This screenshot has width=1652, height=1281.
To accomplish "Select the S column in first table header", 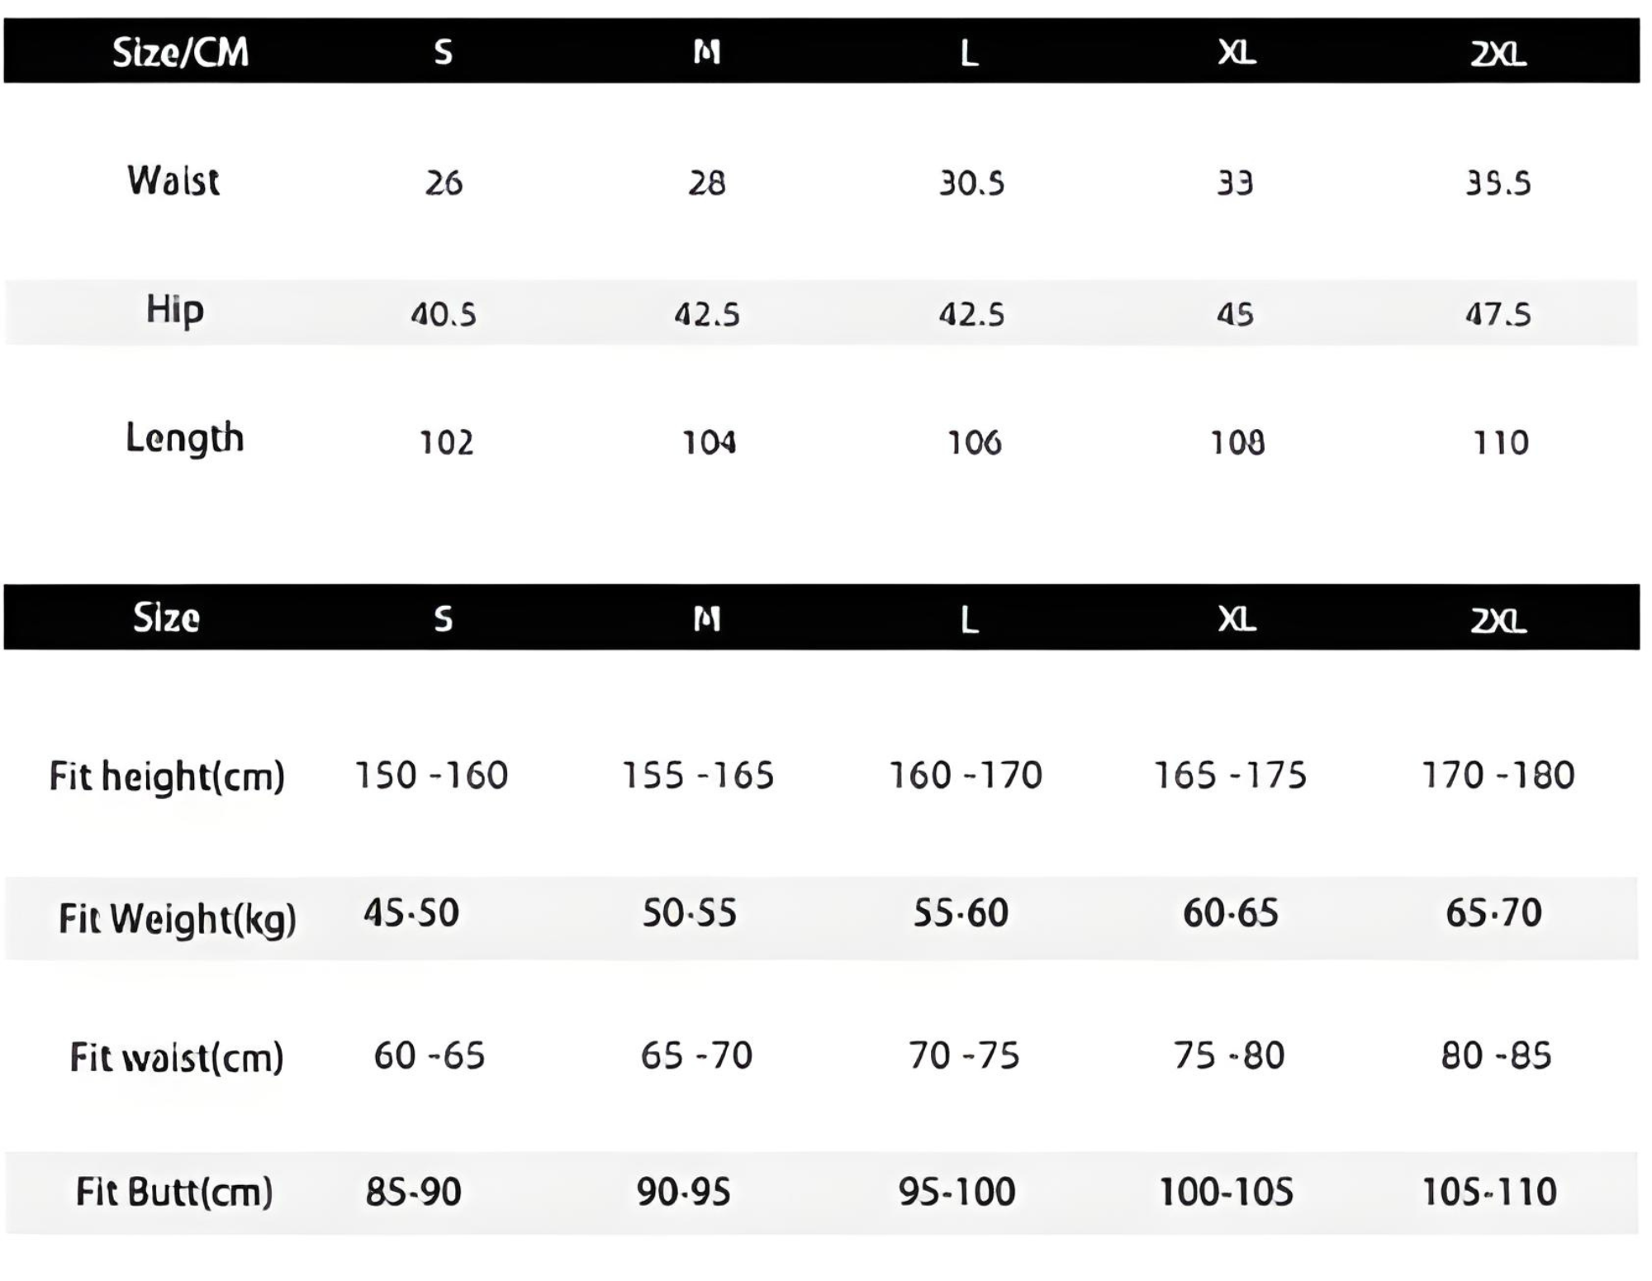I will [x=444, y=53].
